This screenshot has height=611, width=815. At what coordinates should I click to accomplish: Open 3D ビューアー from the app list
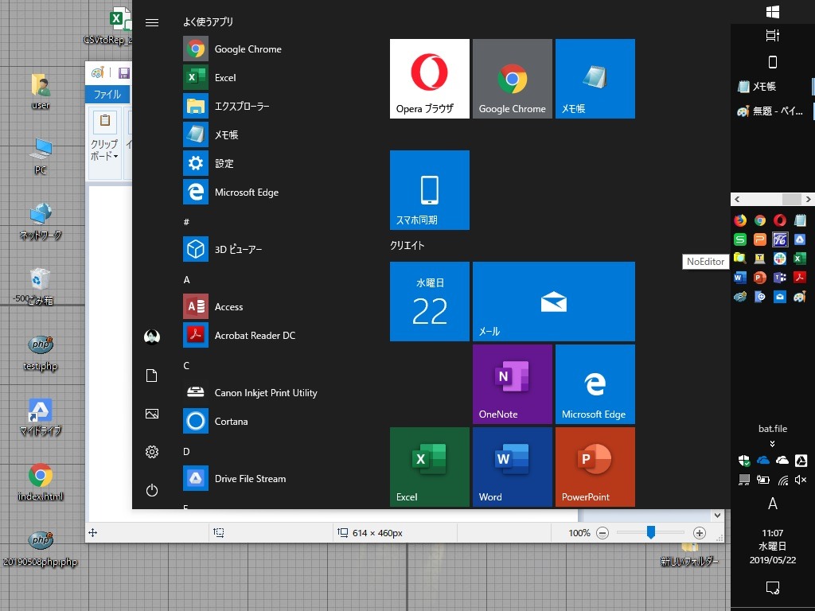[x=223, y=249]
